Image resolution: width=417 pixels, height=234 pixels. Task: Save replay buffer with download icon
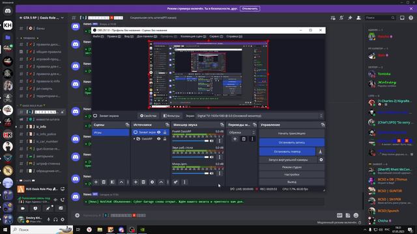click(x=320, y=151)
